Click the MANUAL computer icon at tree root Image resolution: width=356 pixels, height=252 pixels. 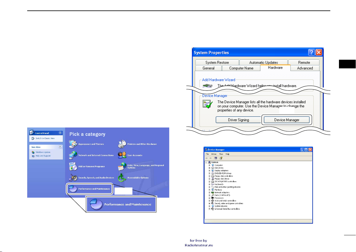(209, 162)
